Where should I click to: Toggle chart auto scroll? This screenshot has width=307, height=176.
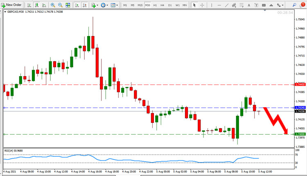point(77,5)
